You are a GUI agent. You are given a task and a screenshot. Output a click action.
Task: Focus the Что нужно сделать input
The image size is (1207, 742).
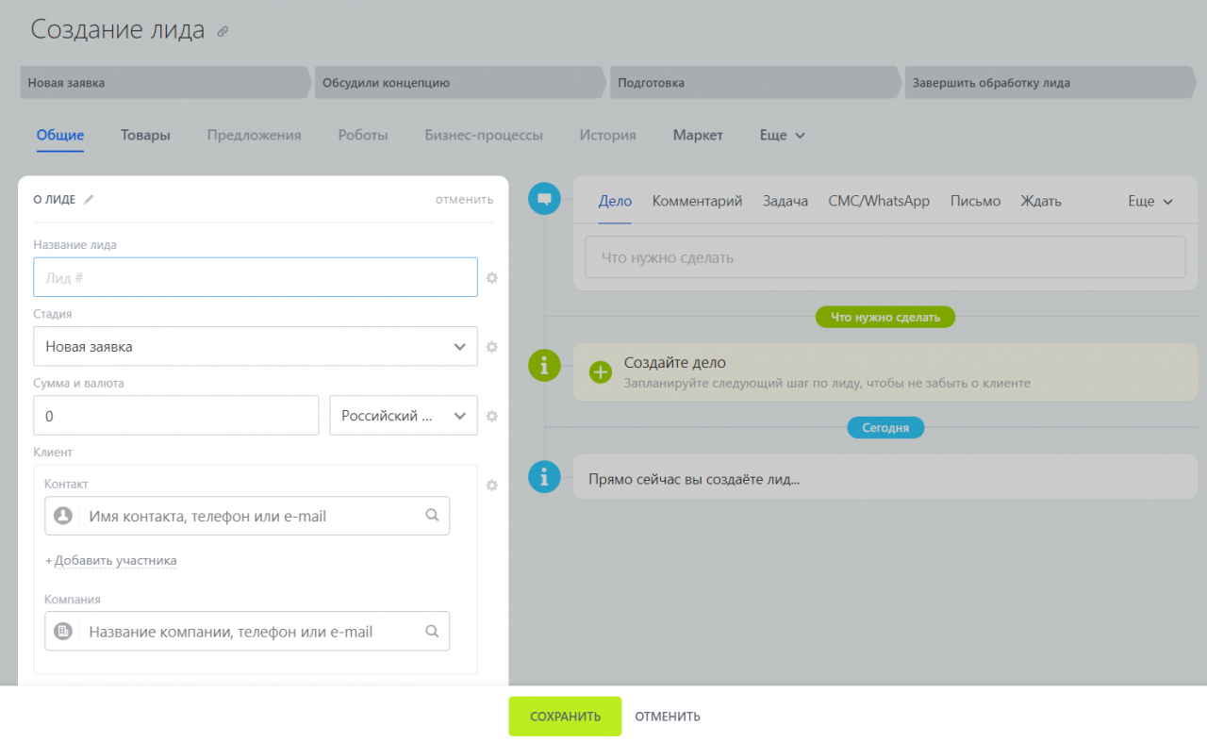tap(885, 257)
